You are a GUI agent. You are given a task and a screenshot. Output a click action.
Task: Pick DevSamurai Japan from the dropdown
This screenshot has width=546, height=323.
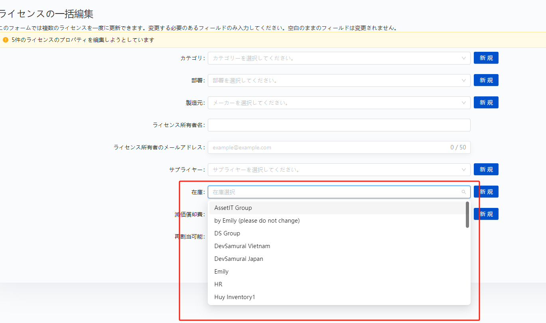coord(239,259)
